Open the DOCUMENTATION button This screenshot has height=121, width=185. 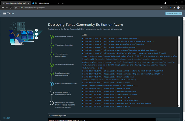click(x=174, y=14)
